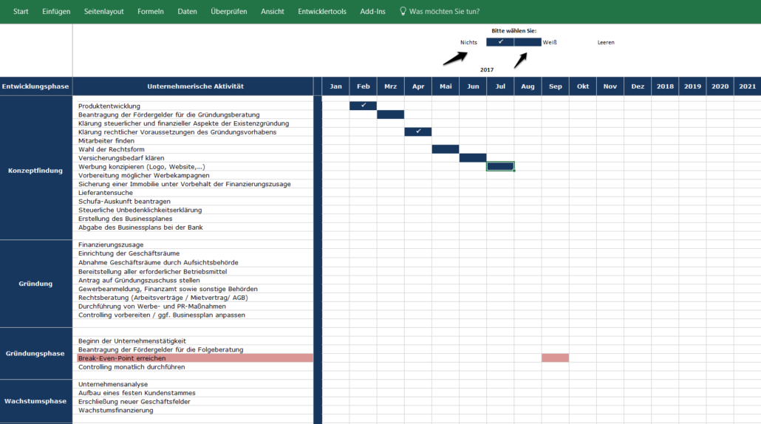Click the red Sep cell for Break-Even-Point
Image resolution: width=761 pixels, height=424 pixels.
coord(555,358)
